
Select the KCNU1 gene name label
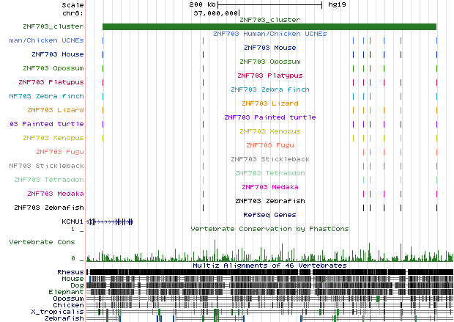click(x=72, y=221)
